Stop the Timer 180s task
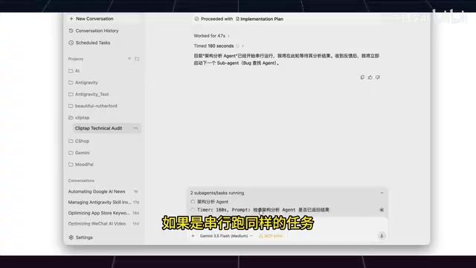This screenshot has width=476, height=268. (x=382, y=210)
